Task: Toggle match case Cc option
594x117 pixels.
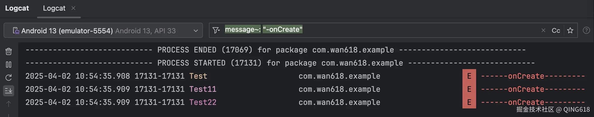Action: (556, 31)
